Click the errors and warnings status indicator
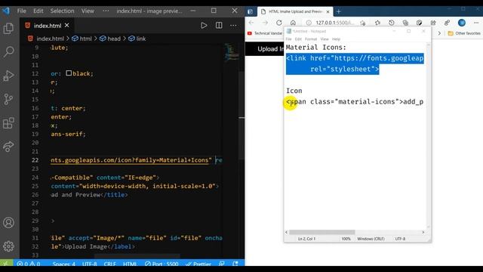Image resolution: width=483 pixels, height=272 pixels. [x=29, y=264]
